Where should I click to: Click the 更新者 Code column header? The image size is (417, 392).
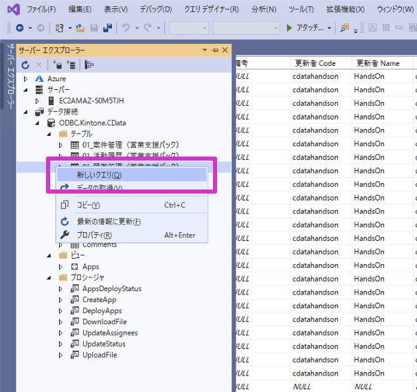point(320,63)
